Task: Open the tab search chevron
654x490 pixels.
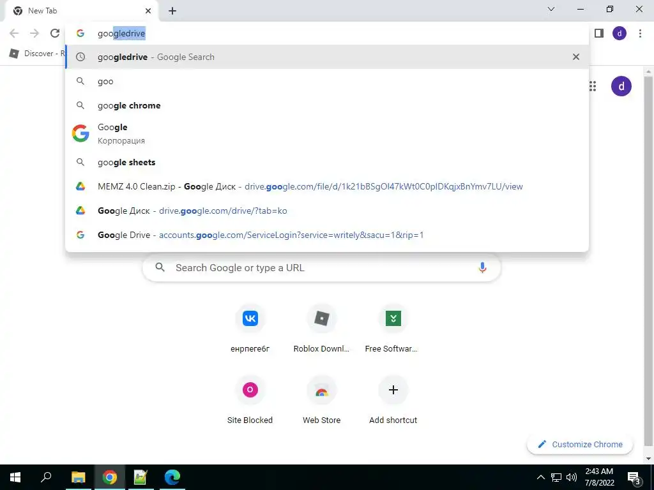Action: (x=551, y=9)
